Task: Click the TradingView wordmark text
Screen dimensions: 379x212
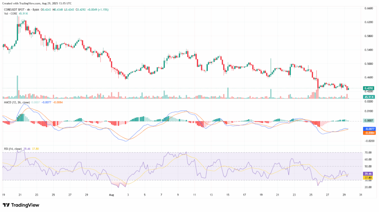Action: pyautogui.click(x=26, y=205)
